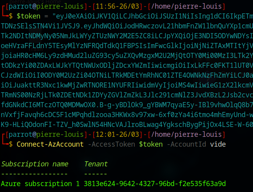
Task: Click the tenant ID 3813e624-9642-4327-96bd-f2e535f63a9d
Action: tap(155, 184)
